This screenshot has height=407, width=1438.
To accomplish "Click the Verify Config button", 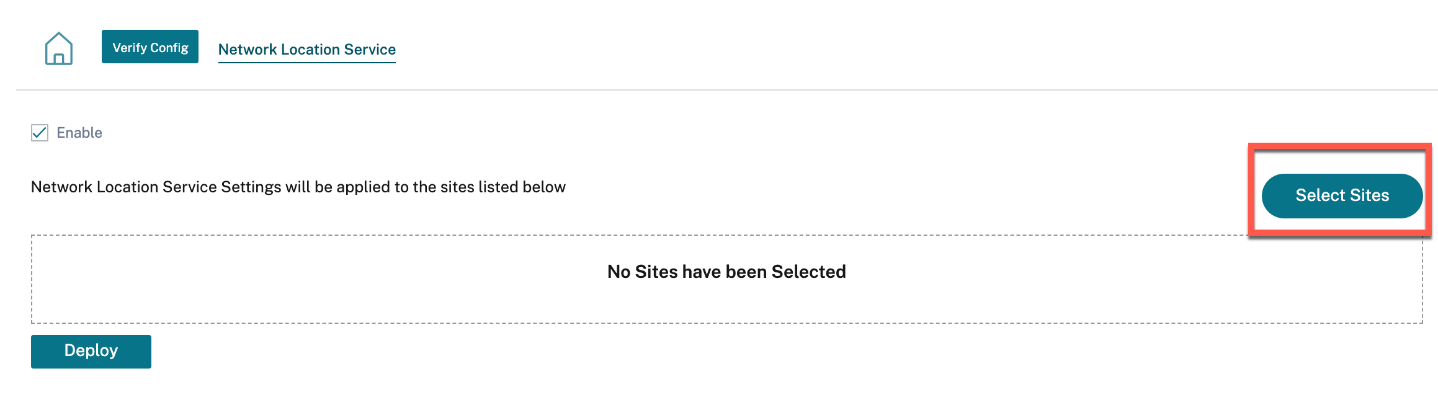I will pos(150,47).
